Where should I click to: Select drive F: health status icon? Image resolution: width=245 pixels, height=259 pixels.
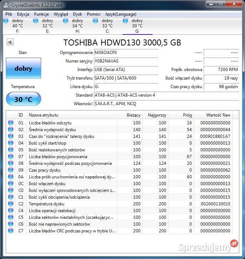click(x=6, y=21)
